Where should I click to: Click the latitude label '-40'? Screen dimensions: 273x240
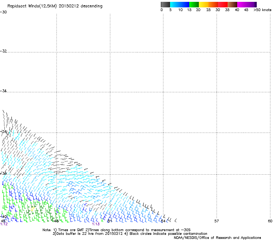pyautogui.click(x=3, y=216)
